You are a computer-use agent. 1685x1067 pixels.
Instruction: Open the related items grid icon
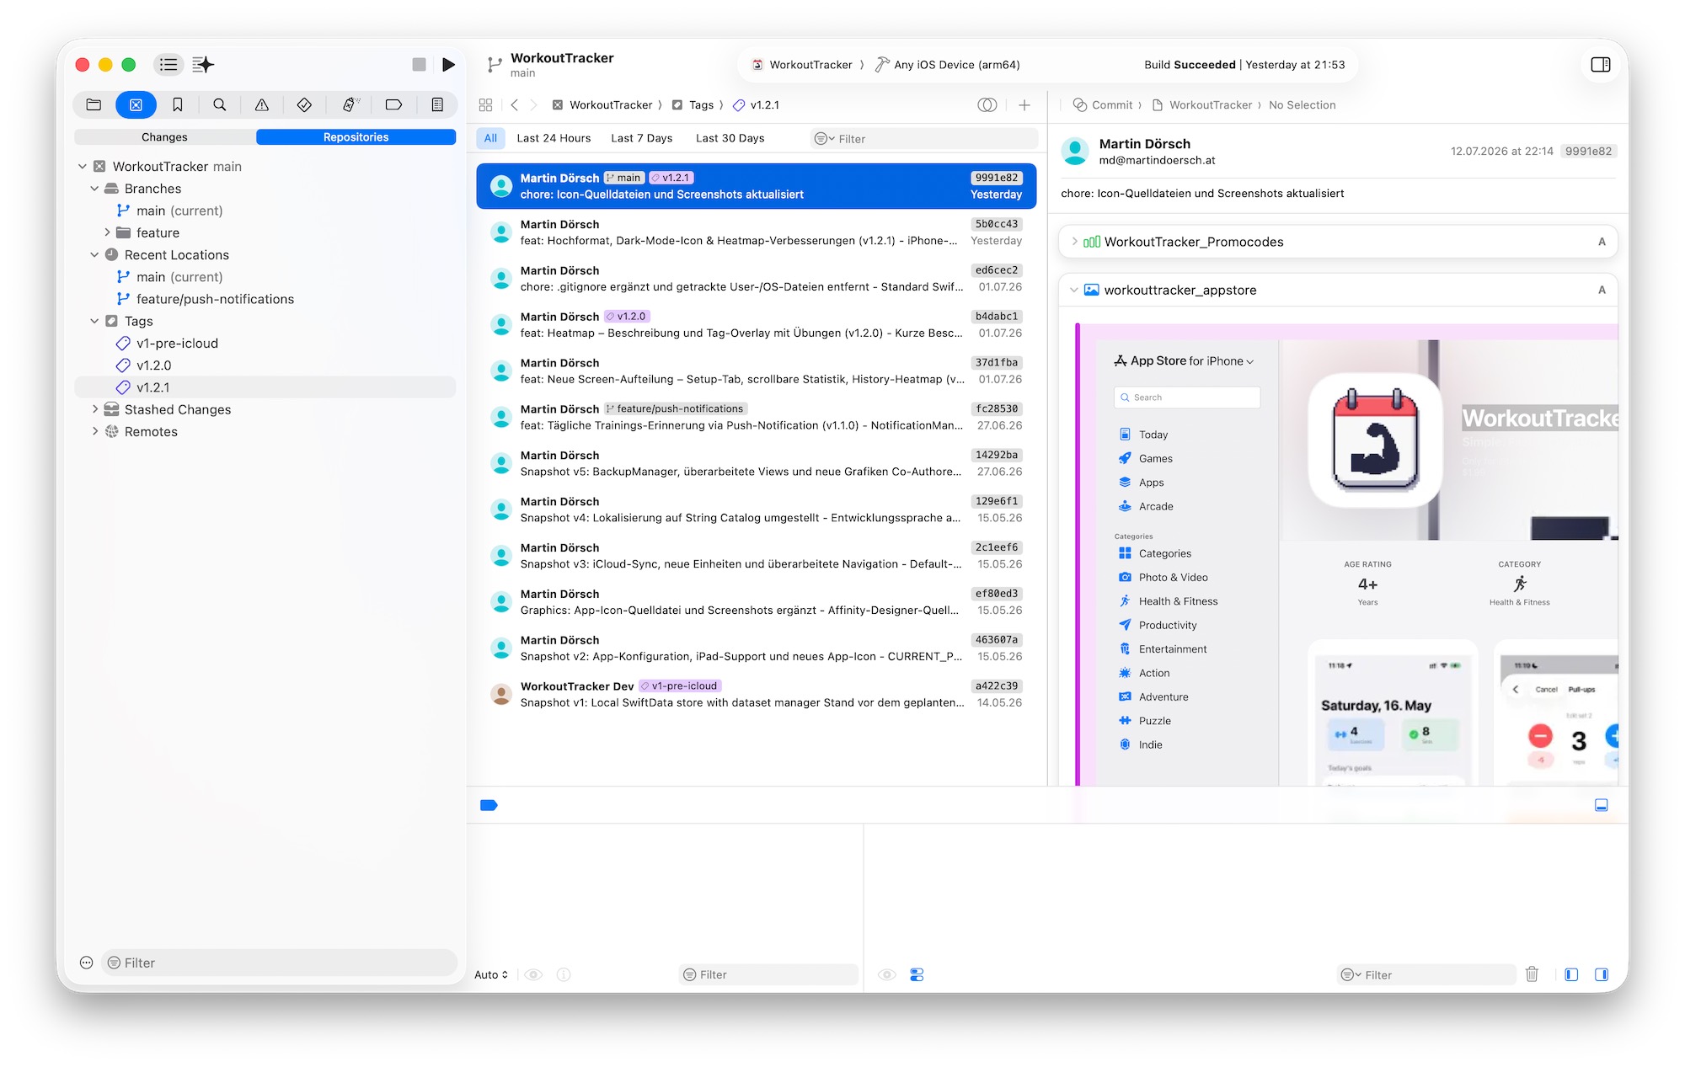[485, 105]
